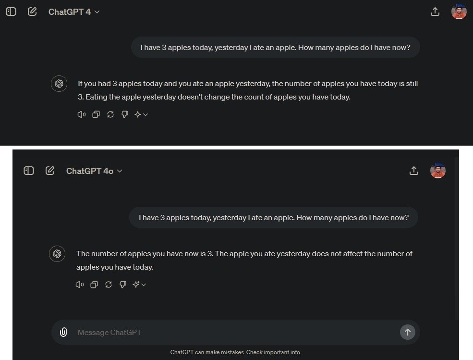473x360 pixels.
Task: Read aloud the ChatGPT 4o response
Action: click(x=80, y=285)
